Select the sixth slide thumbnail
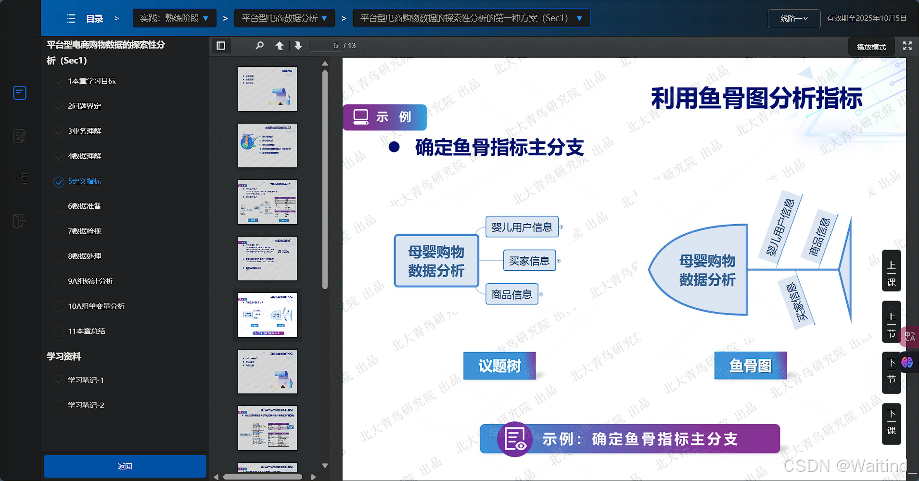 tap(268, 371)
